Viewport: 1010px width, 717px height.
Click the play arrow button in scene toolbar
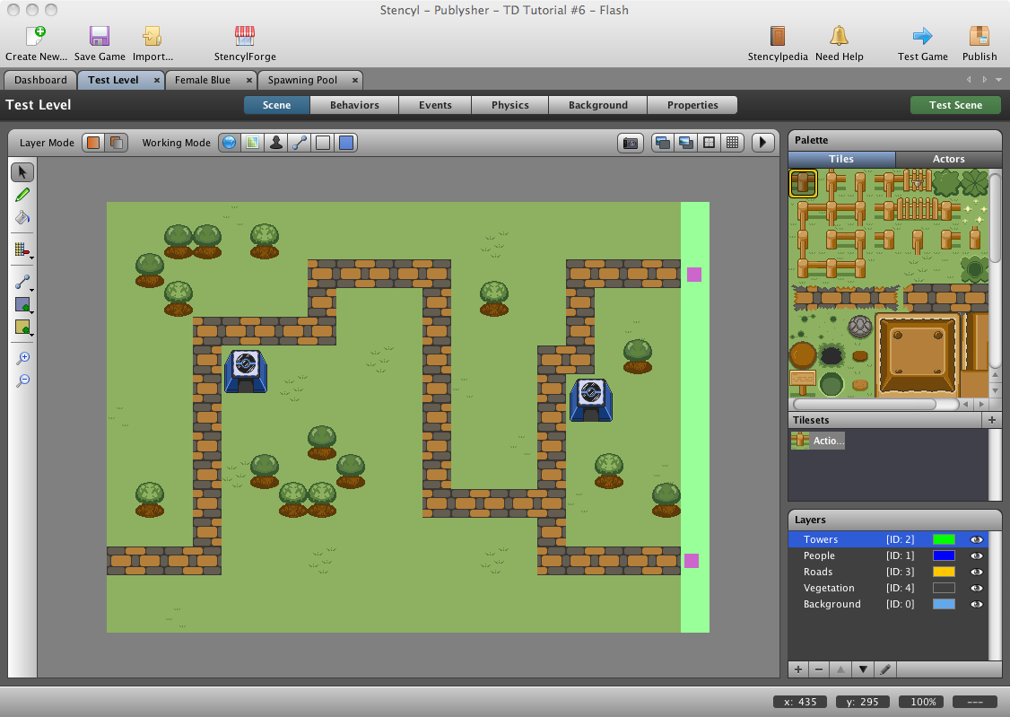pos(763,143)
